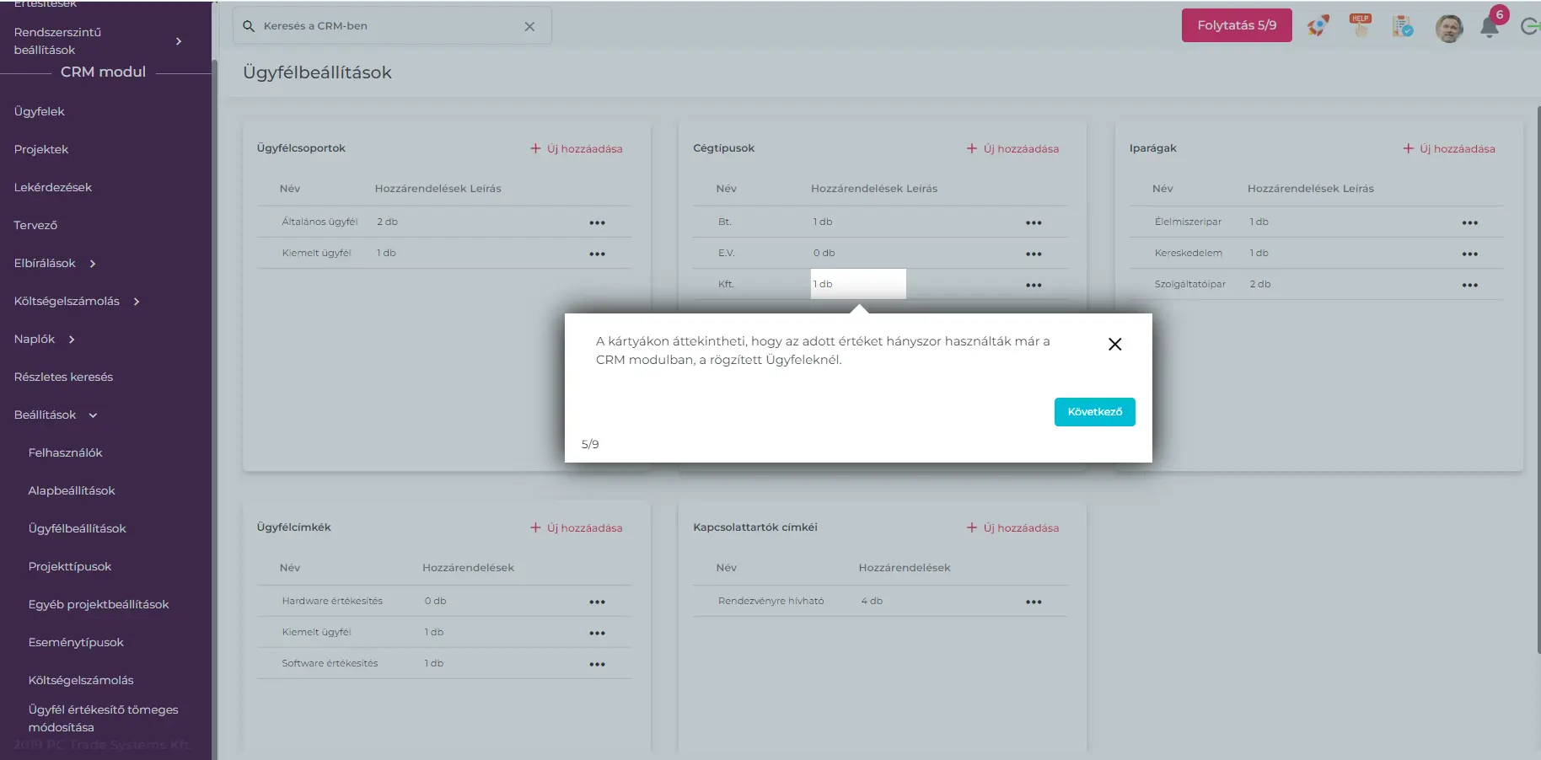This screenshot has width=1541, height=760.
Task: Close the tutorial popup with X
Action: click(1114, 344)
